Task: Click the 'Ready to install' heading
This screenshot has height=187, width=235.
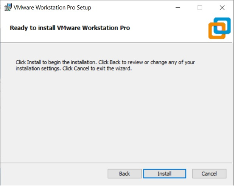Action: point(70,28)
